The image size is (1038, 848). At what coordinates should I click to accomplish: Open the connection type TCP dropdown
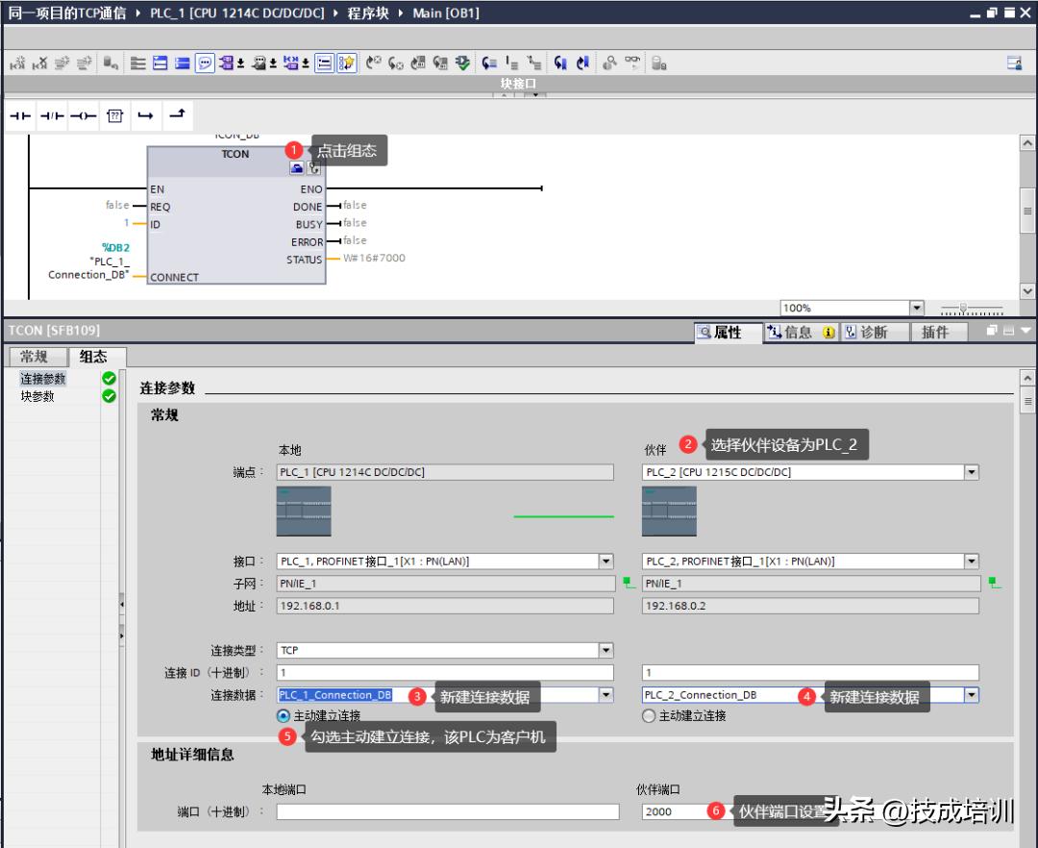[605, 650]
